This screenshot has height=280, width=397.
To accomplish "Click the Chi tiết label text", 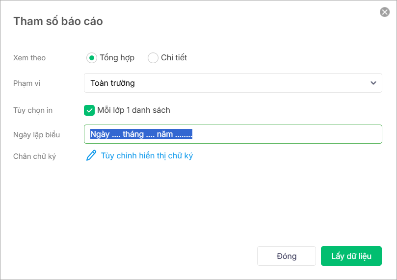I will coord(174,58).
